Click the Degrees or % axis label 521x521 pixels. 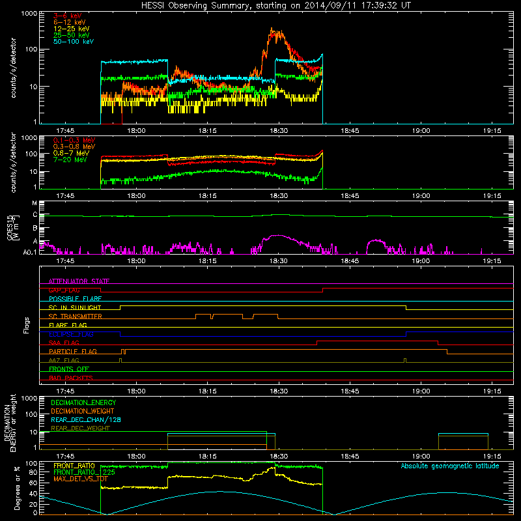[x=17, y=488]
